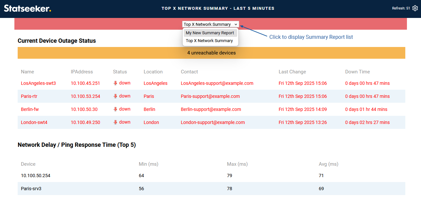
Task: Choose Top X Network Summary from list
Action: point(209,41)
